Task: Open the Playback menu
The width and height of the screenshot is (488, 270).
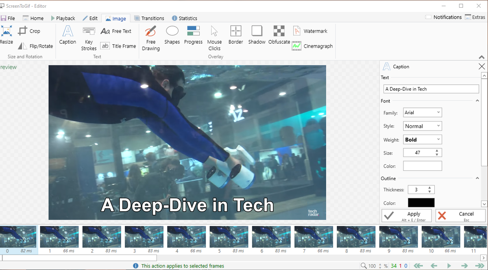Action: [x=63, y=18]
